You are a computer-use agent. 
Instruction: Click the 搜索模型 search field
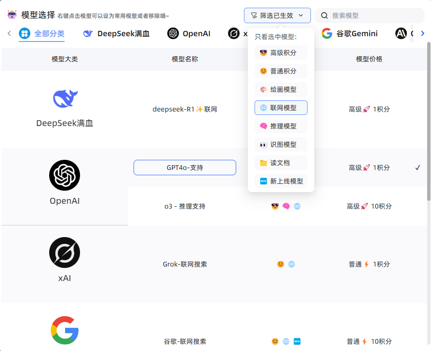click(x=369, y=15)
